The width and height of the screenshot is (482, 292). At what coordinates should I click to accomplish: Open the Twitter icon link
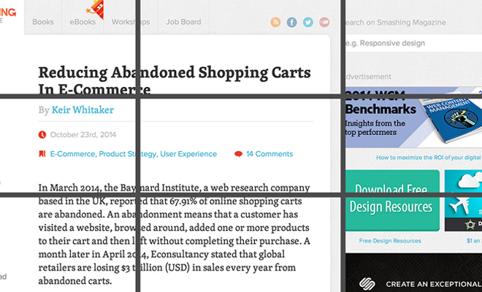click(308, 22)
